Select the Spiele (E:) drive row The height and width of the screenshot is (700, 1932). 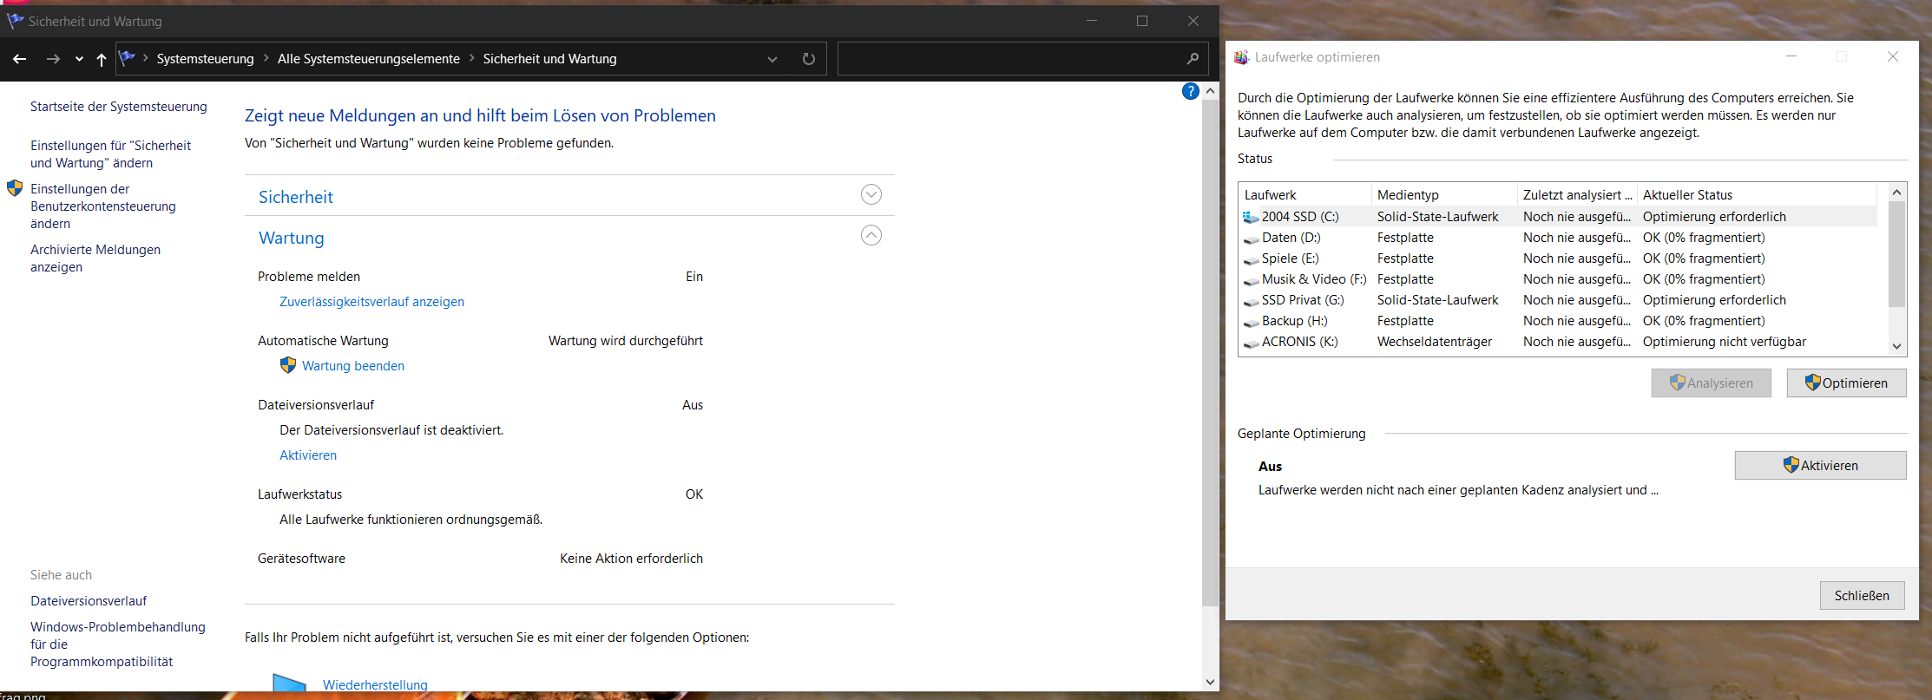pos(1558,258)
